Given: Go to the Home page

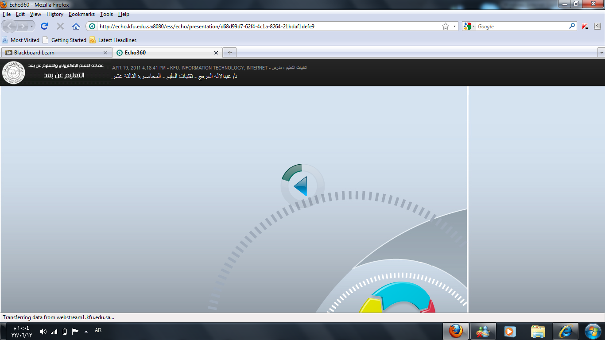Looking at the screenshot, I should [x=76, y=26].
